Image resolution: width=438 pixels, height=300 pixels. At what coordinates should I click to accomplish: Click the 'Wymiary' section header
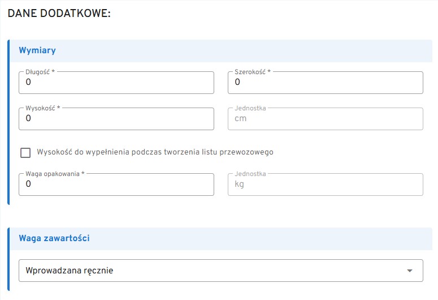pos(37,50)
